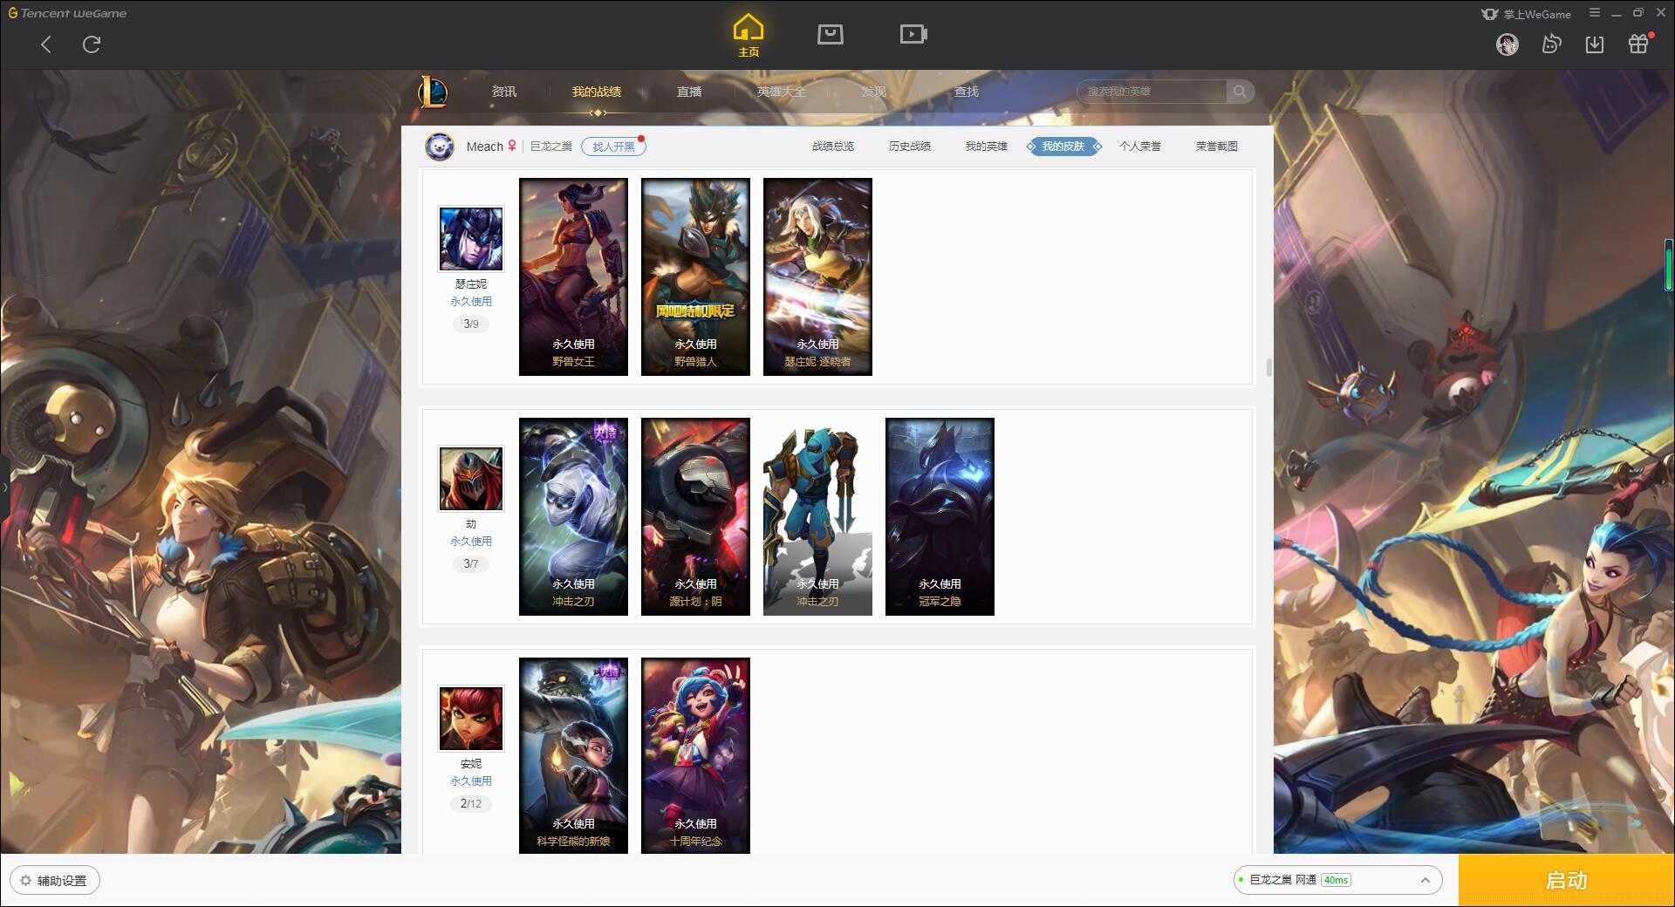Click the 安妮 champion portrait
Screen dimensions: 1675x907
coord(471,719)
